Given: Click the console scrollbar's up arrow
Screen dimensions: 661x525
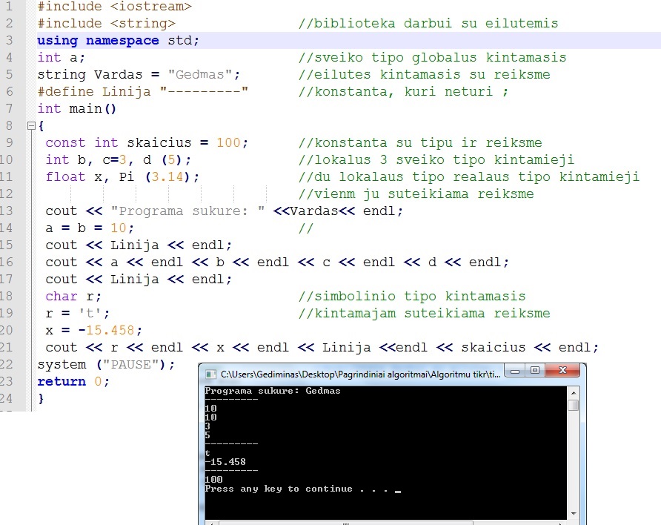Looking at the screenshot, I should coord(574,392).
